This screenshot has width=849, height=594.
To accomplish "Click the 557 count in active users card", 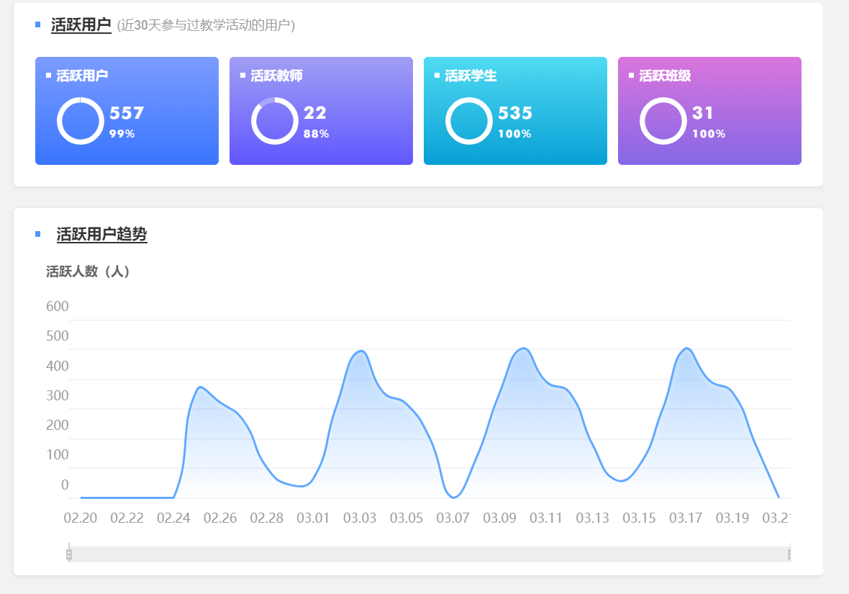I will coord(127,113).
